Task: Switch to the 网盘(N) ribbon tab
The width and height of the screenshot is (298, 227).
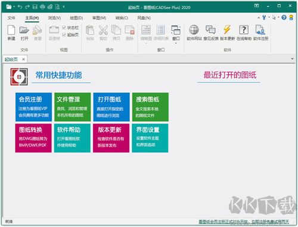Action: tap(144, 18)
